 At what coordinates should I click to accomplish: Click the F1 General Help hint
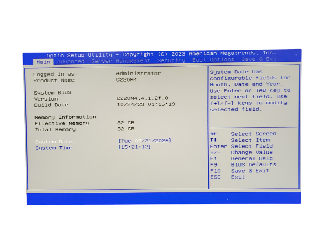pyautogui.click(x=242, y=158)
